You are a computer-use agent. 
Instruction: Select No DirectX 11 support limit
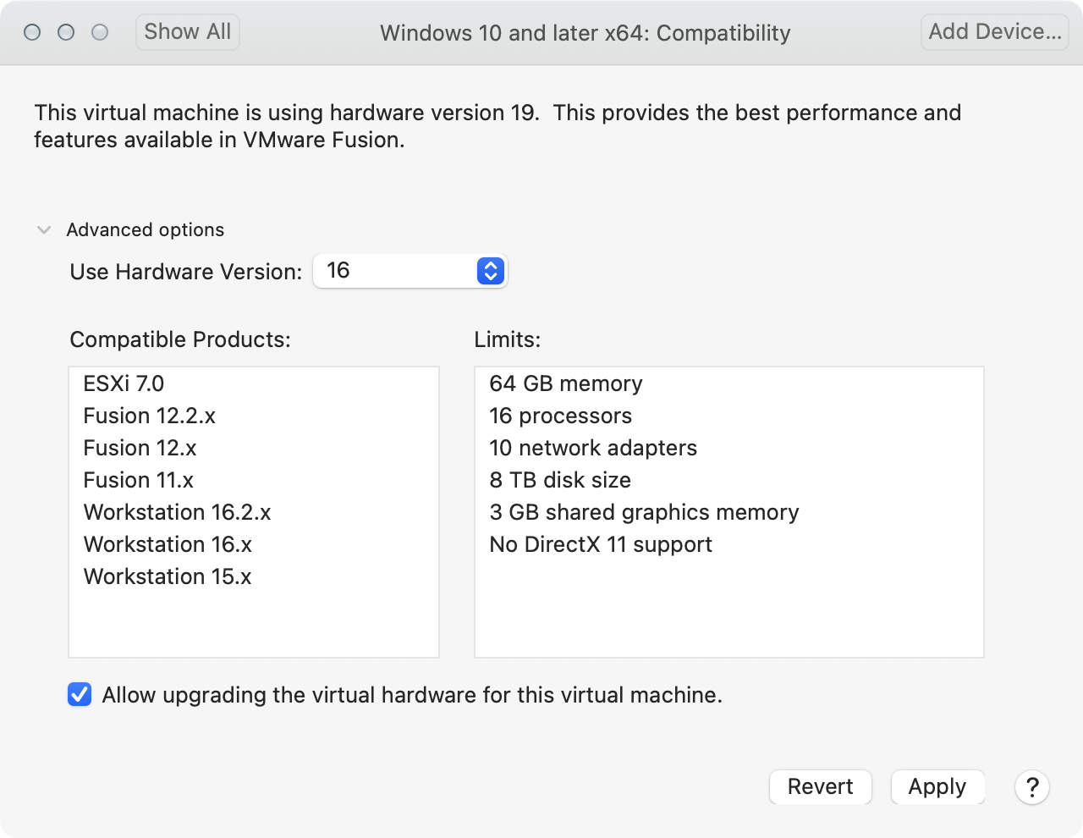601,544
